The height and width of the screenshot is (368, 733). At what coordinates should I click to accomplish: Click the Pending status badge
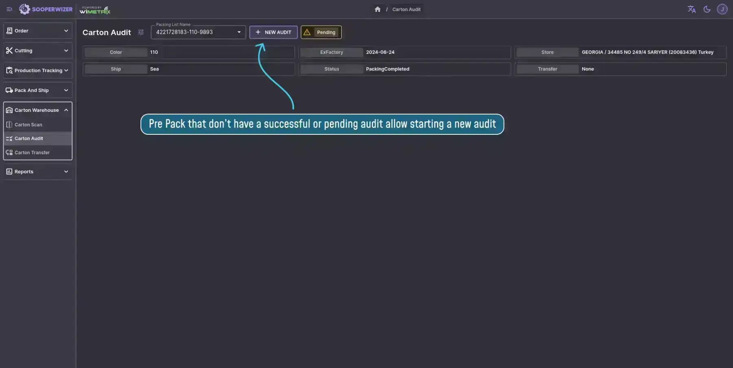tap(321, 32)
